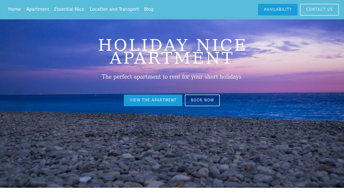Click the APARTMENT heading word in the hero
This screenshot has height=196, width=344.
point(171,58)
